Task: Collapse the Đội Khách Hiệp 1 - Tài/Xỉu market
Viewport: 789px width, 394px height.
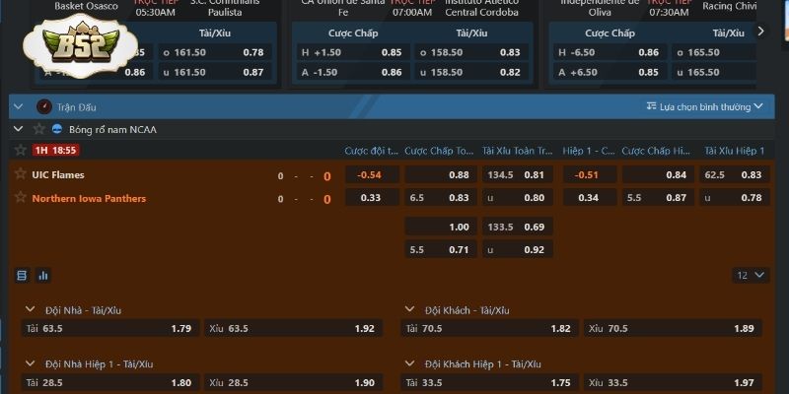Action: click(x=410, y=363)
